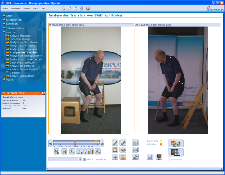Select Analyse der Drehung
The width and height of the screenshot is (225, 175).
click(22, 66)
